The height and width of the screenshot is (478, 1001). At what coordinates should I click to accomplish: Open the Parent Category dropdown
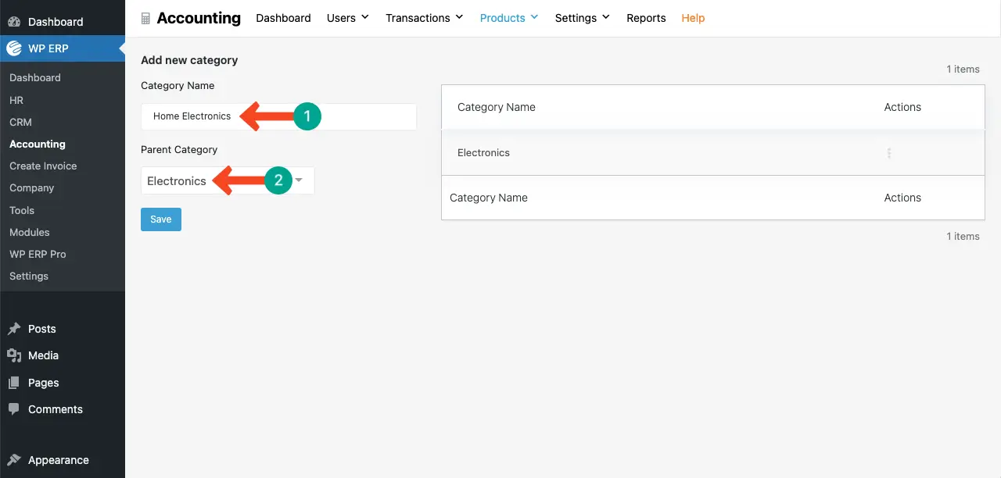228,180
